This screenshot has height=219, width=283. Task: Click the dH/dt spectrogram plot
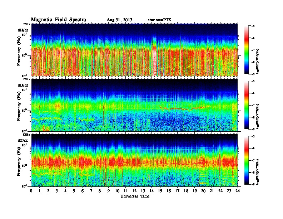[x=134, y=50]
